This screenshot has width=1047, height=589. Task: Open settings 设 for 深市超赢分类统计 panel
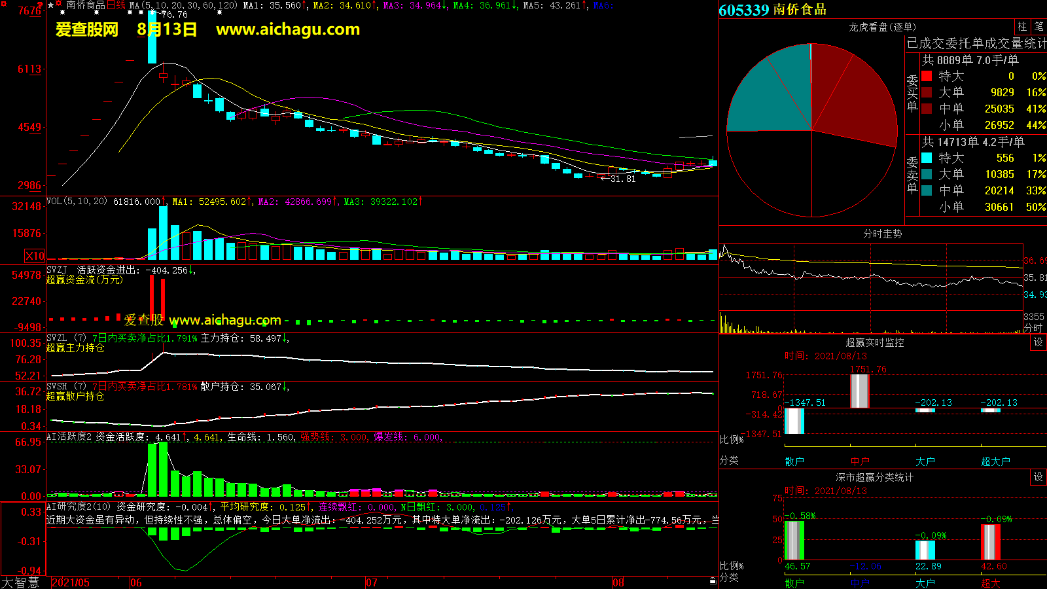[1038, 477]
